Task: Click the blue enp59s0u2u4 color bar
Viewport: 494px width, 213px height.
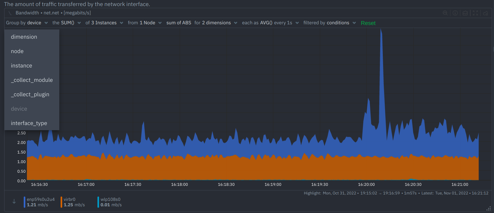Action: (x=25, y=202)
